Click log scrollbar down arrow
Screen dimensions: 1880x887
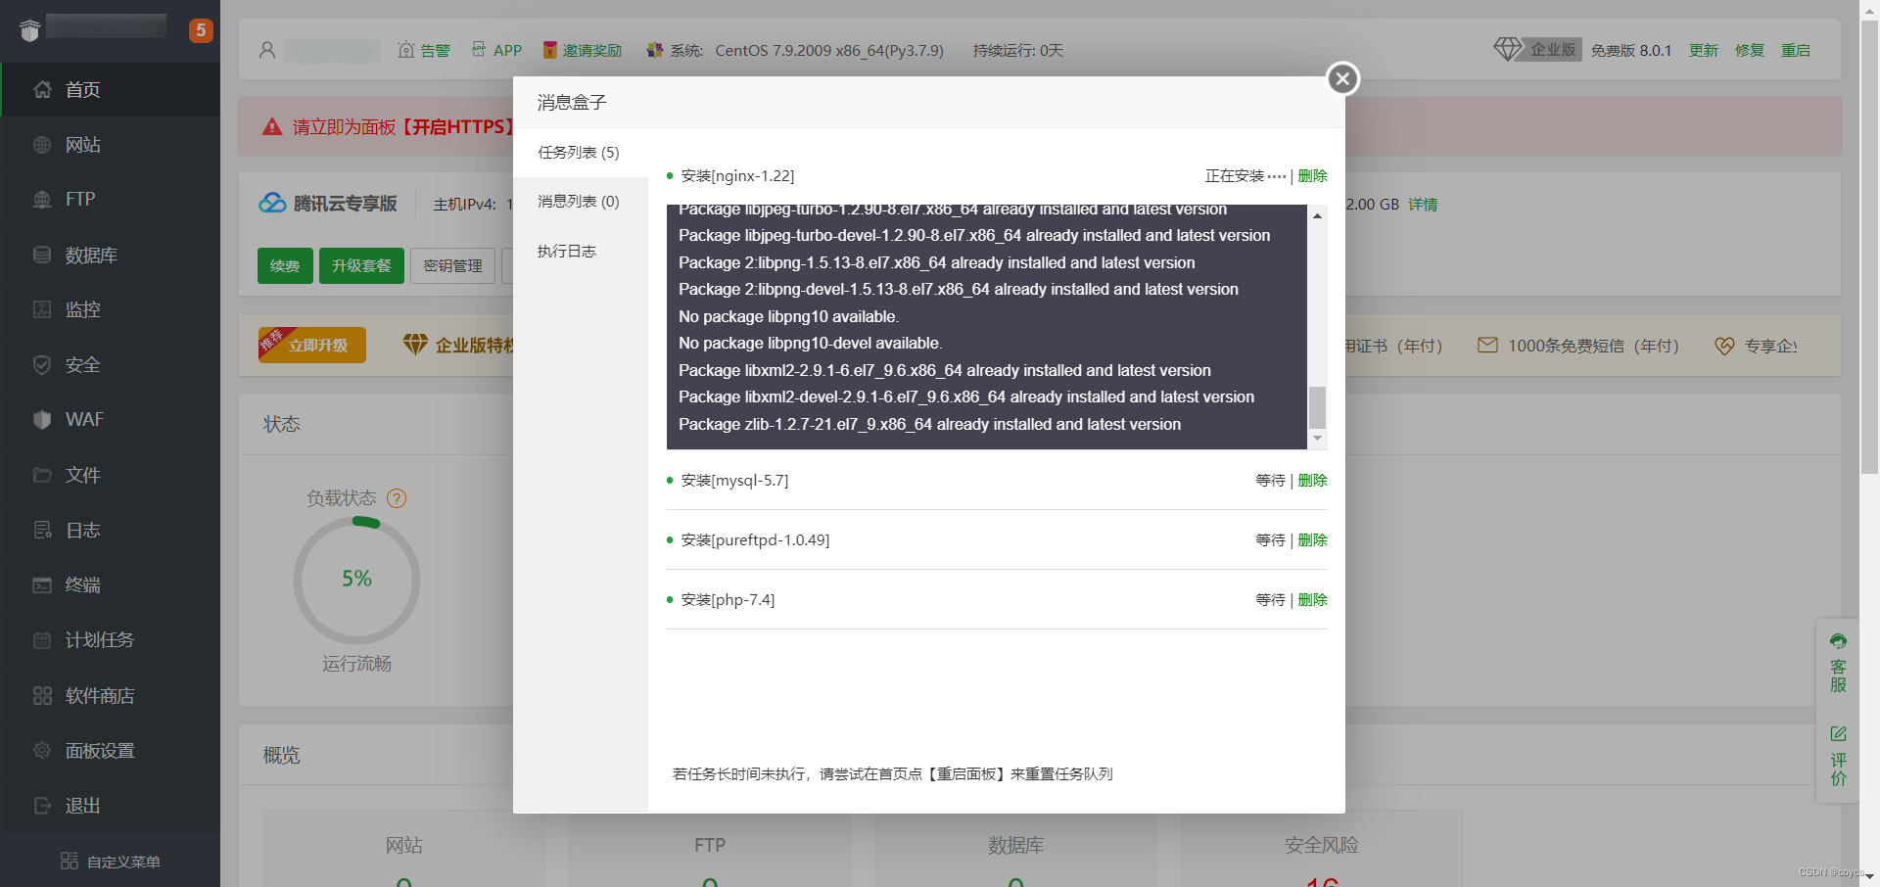[x=1318, y=439]
